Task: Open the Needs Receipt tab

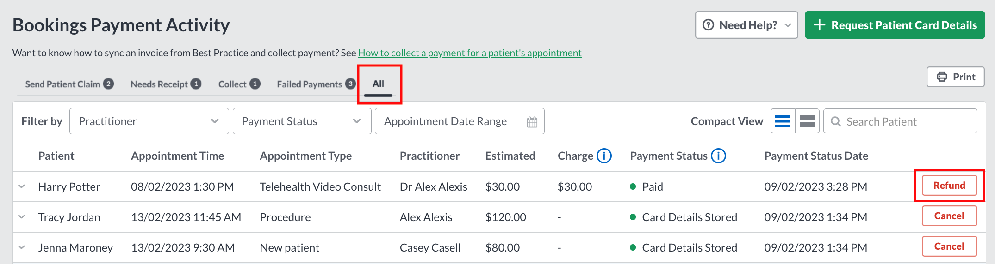Action: tap(166, 84)
